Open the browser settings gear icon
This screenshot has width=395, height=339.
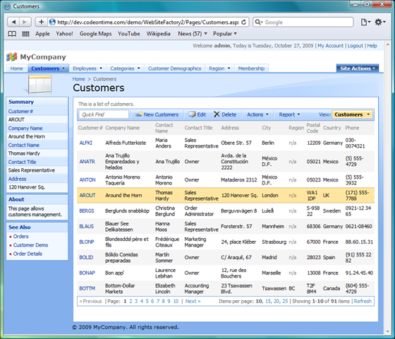[x=380, y=22]
